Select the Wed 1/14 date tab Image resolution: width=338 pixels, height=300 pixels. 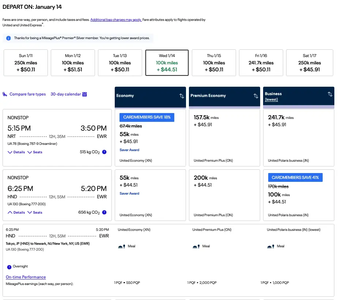click(167, 63)
